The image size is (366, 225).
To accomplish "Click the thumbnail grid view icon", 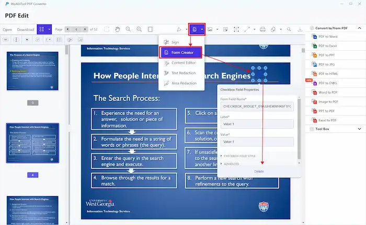I will coord(41,29).
